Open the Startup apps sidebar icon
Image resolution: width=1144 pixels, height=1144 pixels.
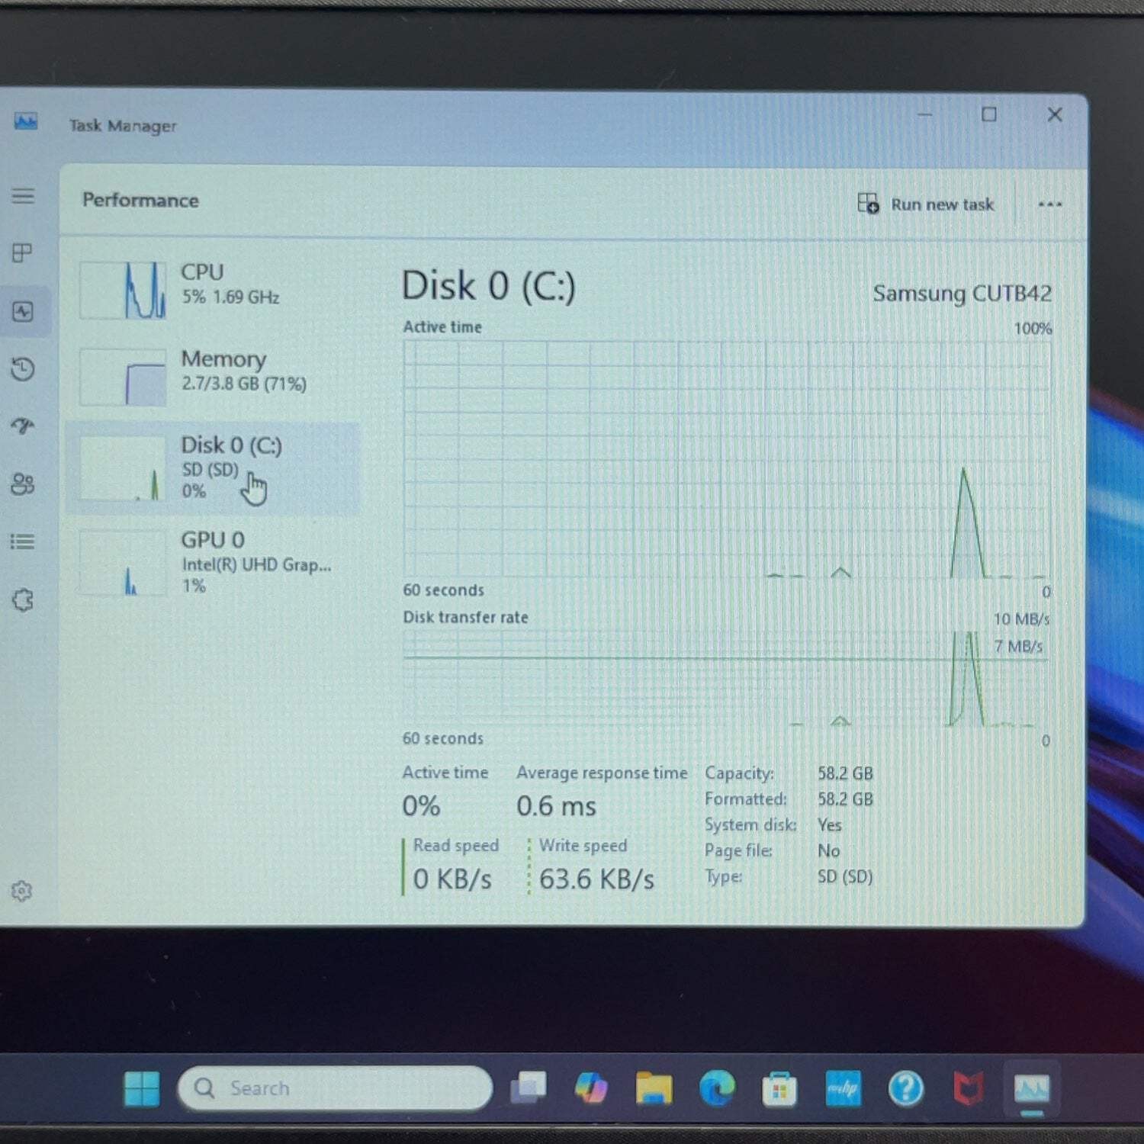click(x=23, y=426)
